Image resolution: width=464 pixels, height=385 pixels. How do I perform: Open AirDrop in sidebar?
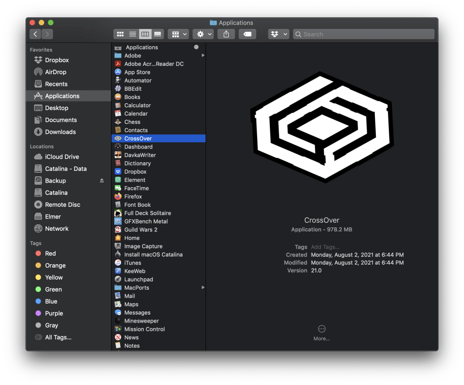[x=55, y=72]
